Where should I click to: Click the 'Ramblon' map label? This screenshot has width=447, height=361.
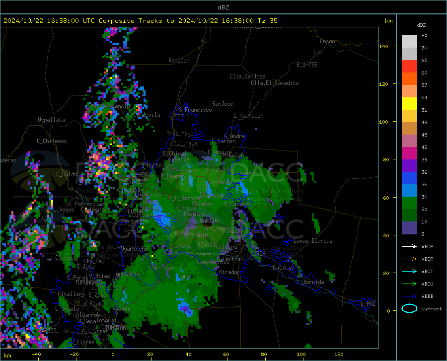click(x=179, y=61)
